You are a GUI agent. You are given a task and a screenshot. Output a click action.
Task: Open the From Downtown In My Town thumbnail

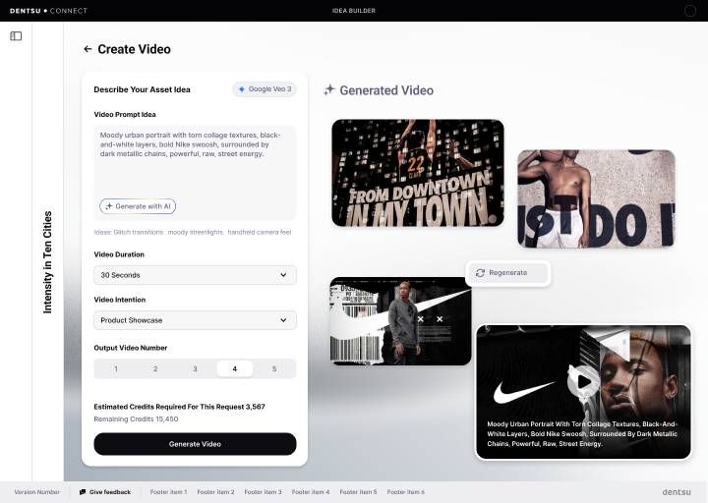pos(418,173)
